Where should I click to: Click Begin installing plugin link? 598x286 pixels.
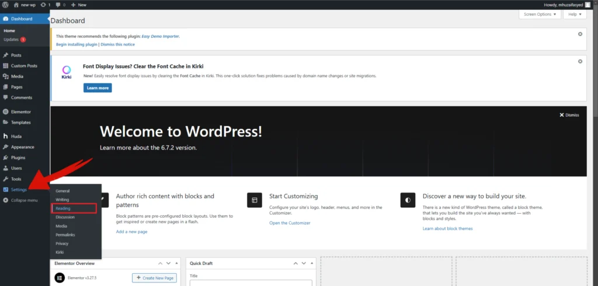coord(77,44)
